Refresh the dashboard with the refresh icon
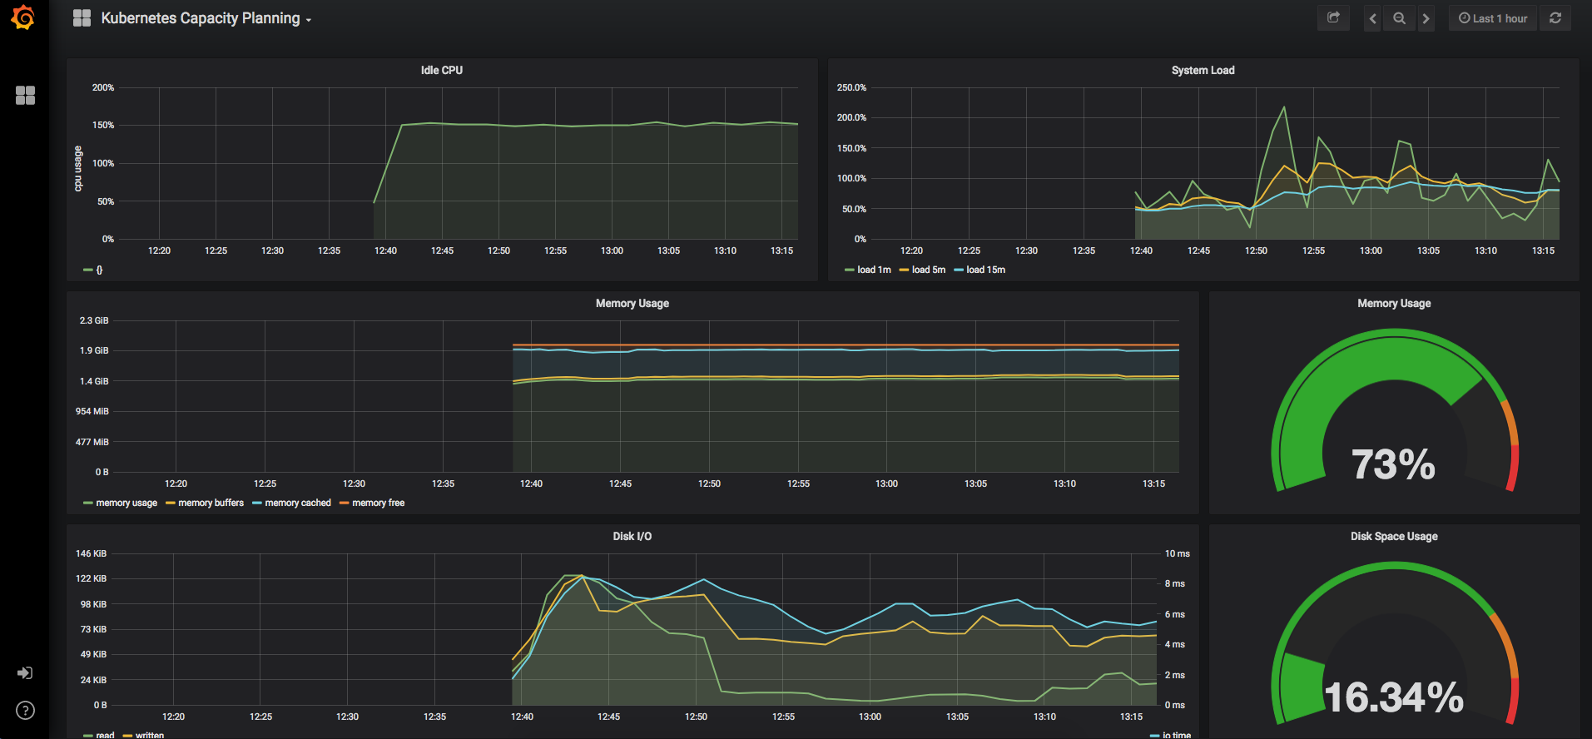 pos(1555,18)
